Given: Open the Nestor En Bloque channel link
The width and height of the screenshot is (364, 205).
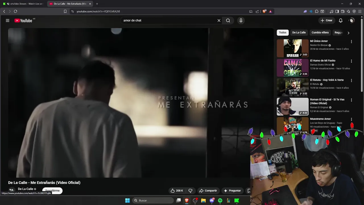Looking at the screenshot, I should (x=319, y=45).
